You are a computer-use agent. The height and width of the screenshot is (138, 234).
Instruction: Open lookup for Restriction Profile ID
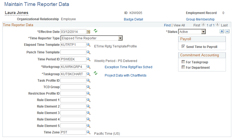point(89,94)
